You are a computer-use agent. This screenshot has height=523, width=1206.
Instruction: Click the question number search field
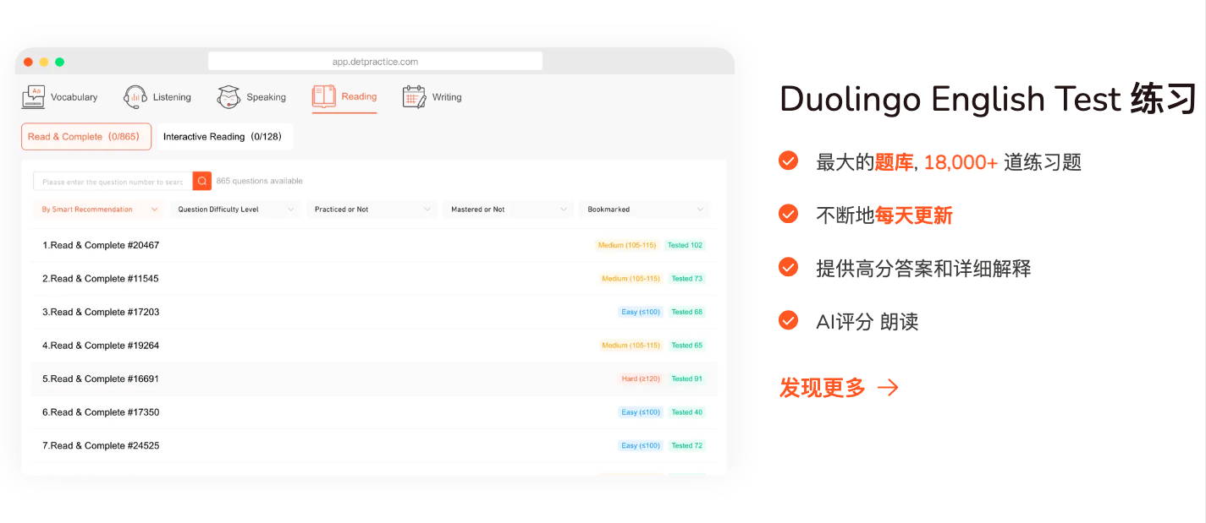pos(113,181)
